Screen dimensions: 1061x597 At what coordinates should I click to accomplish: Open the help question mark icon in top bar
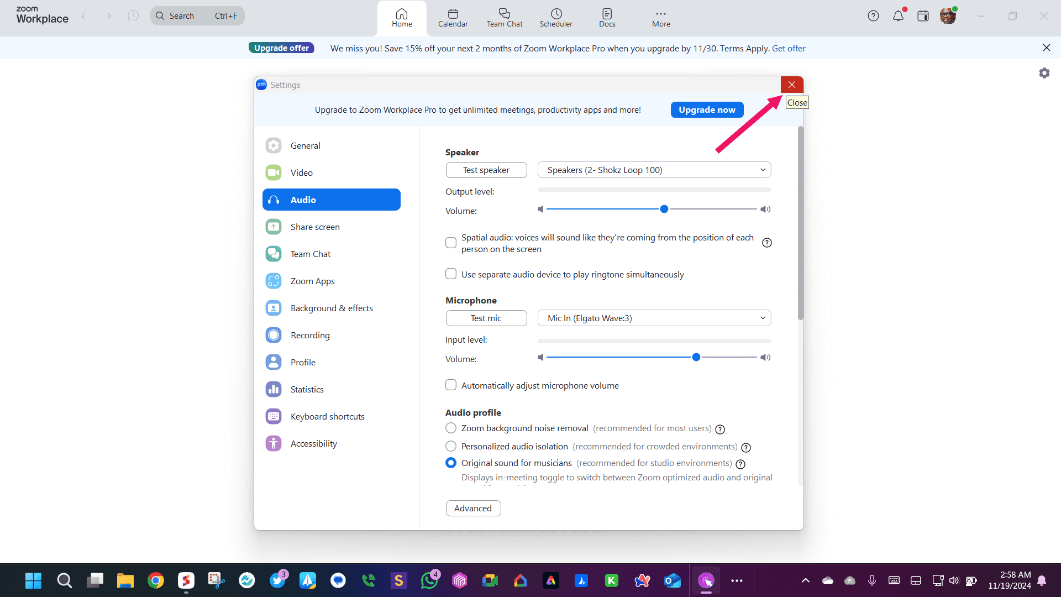873,16
